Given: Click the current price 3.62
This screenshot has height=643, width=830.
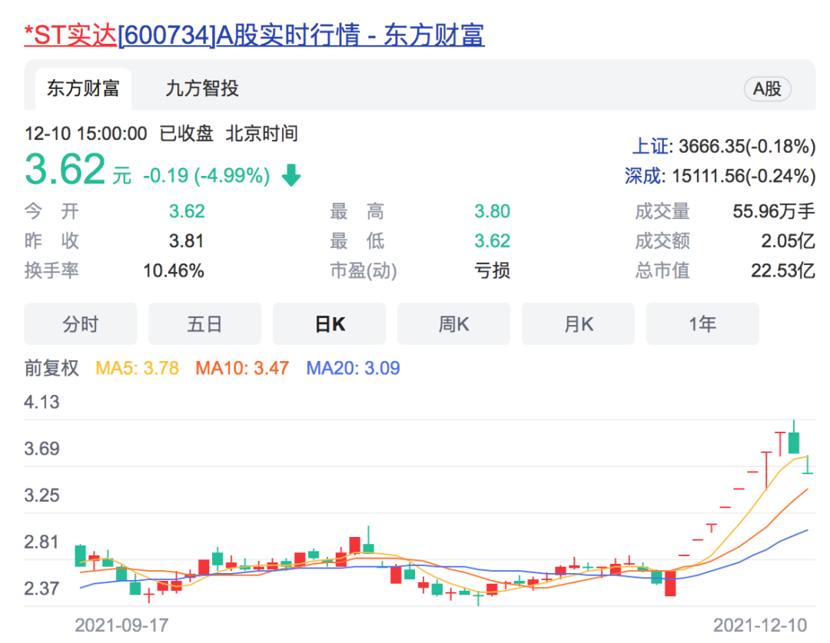Looking at the screenshot, I should 65,169.
